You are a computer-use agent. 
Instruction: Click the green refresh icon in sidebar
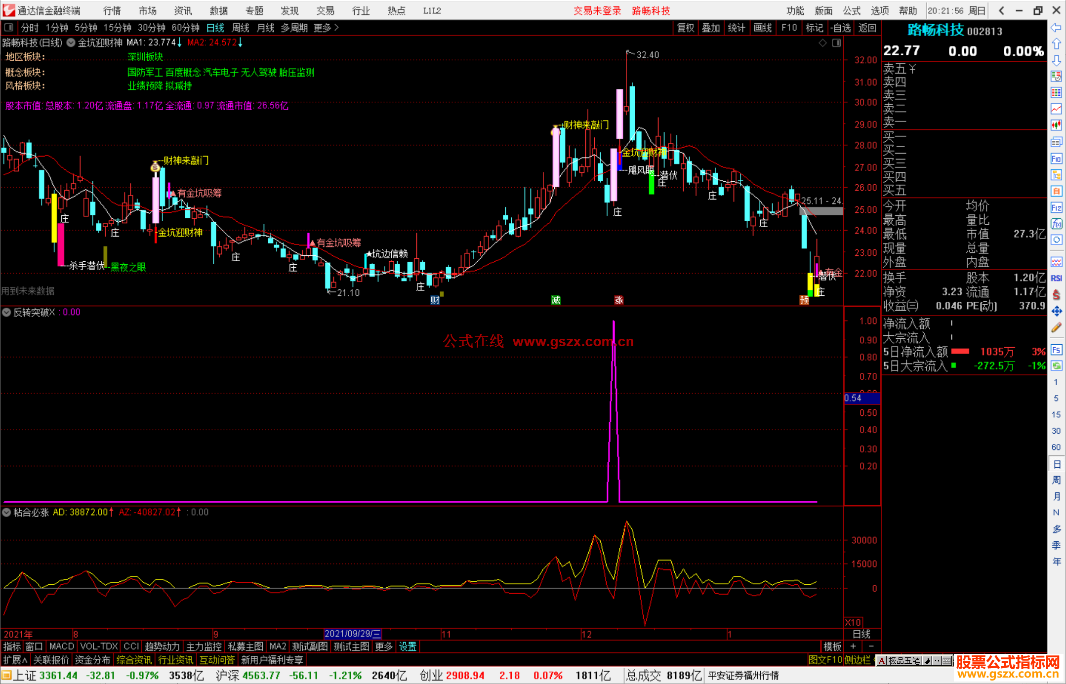(x=1056, y=366)
